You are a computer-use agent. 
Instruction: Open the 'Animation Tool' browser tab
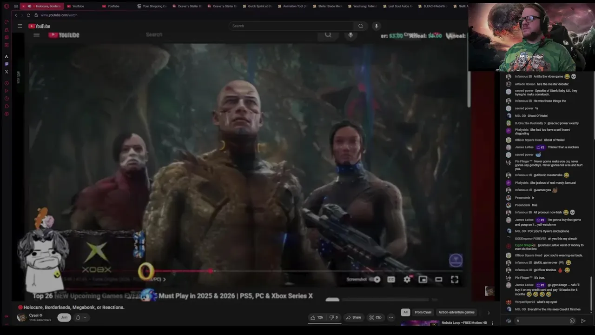click(292, 6)
